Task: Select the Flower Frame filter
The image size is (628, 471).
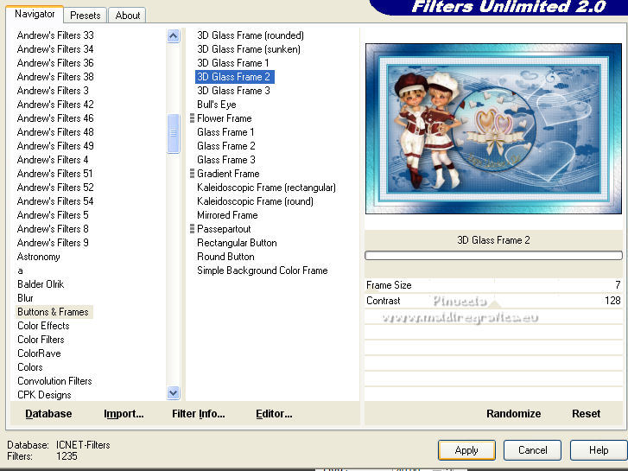Action: [x=225, y=118]
